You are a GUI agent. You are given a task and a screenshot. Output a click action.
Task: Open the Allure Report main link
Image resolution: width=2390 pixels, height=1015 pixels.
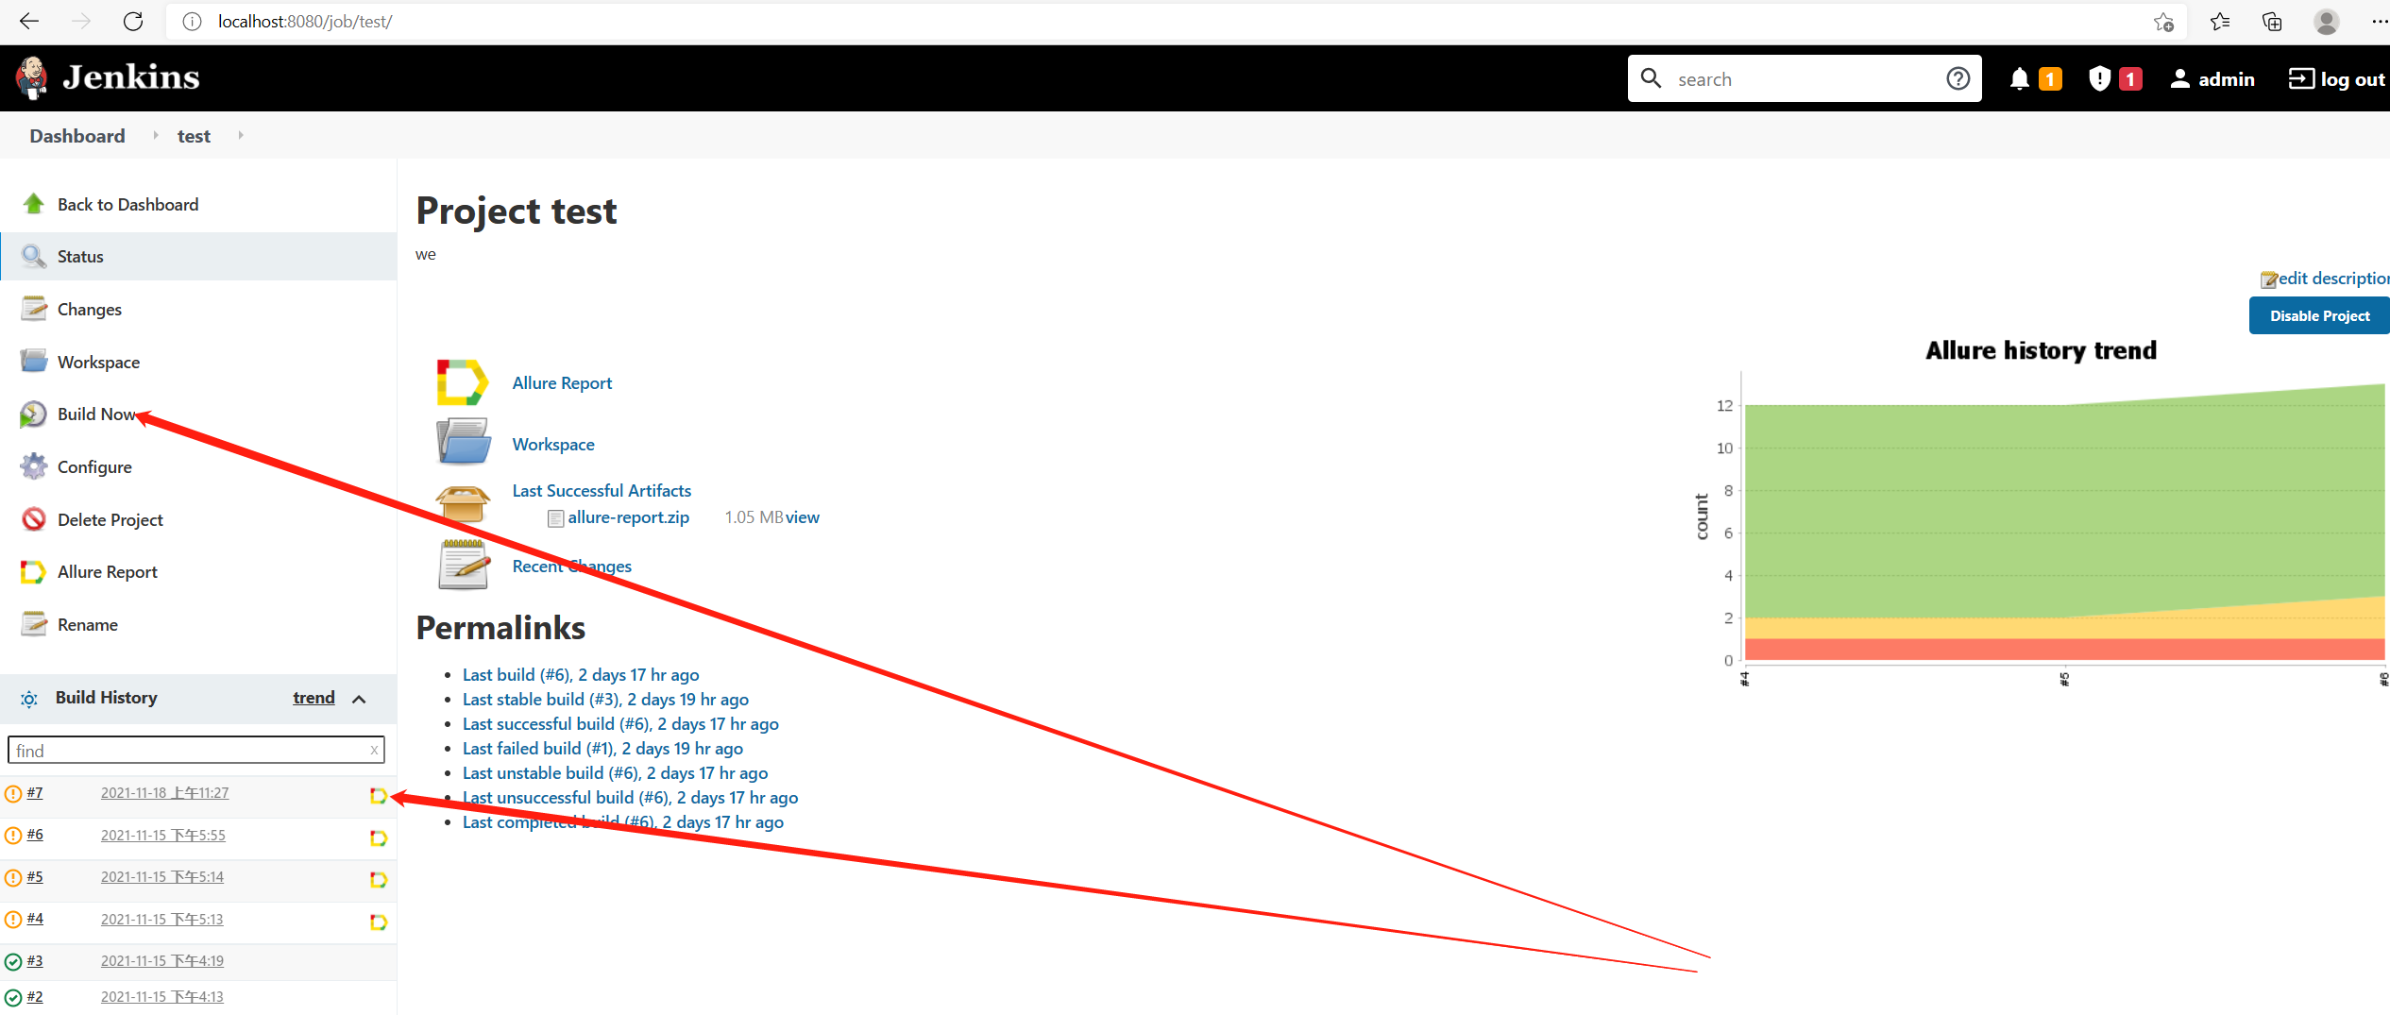562,382
